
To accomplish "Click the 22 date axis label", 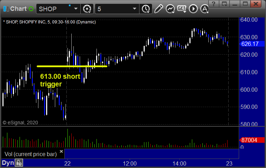I will click(x=67, y=163).
